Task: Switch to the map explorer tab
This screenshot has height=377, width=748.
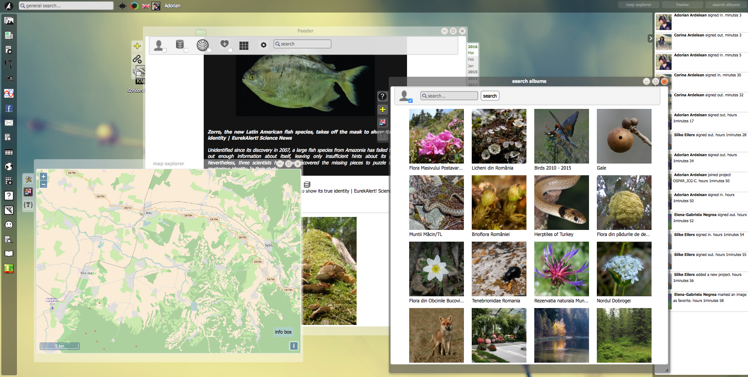Action: point(638,5)
